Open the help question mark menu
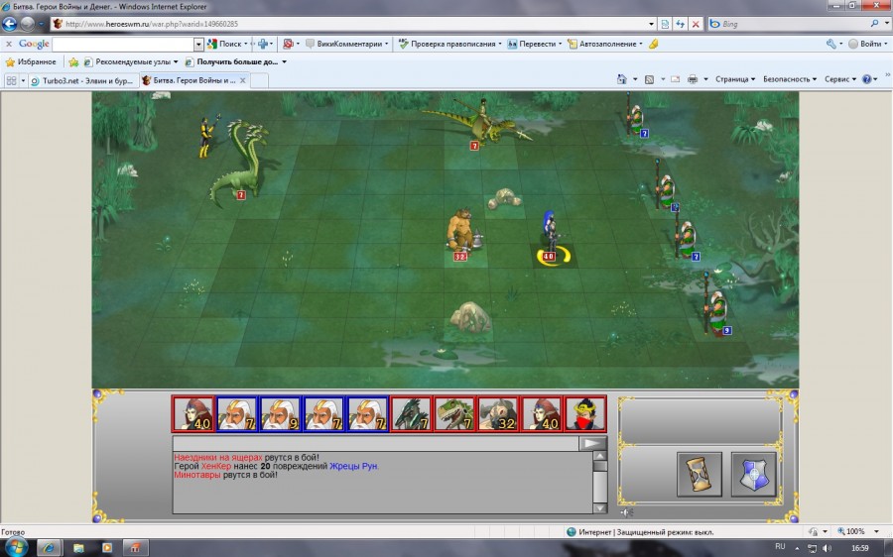The width and height of the screenshot is (893, 557). click(867, 79)
